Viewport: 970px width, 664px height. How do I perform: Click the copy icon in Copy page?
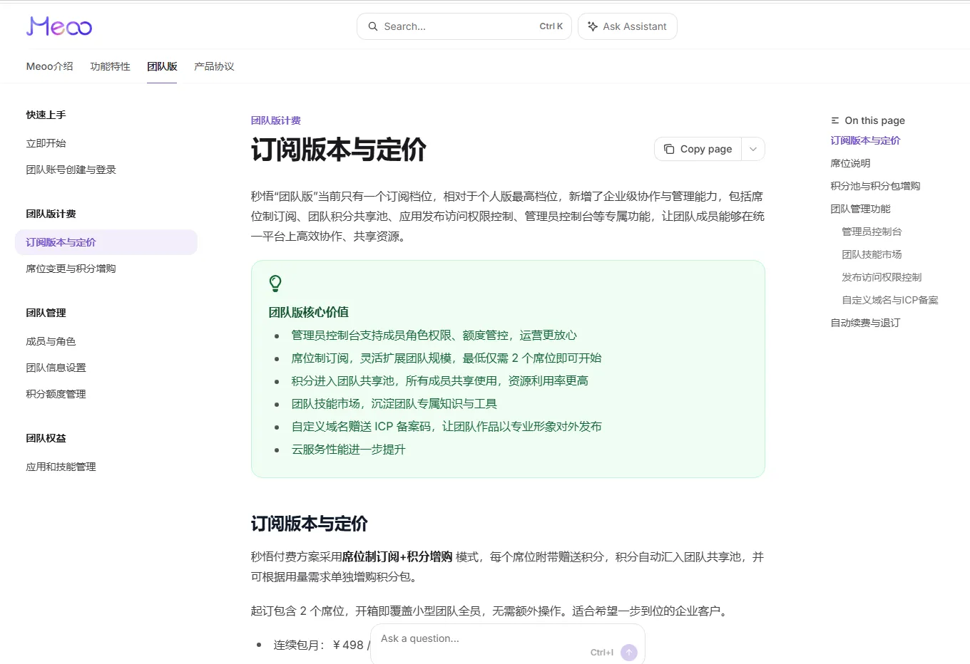coord(669,149)
